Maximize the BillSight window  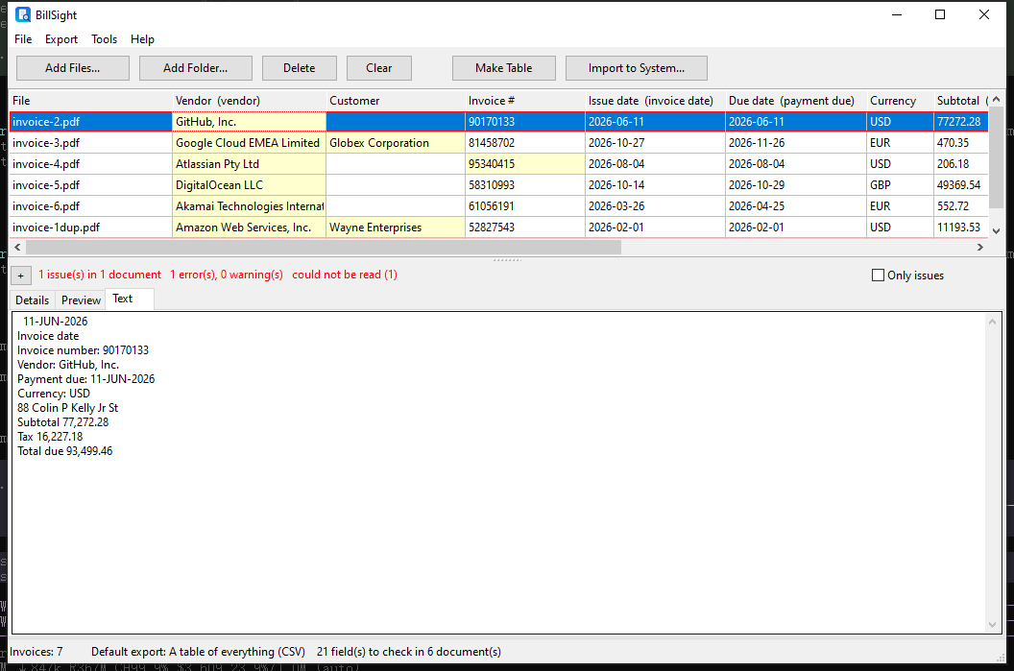coord(940,14)
